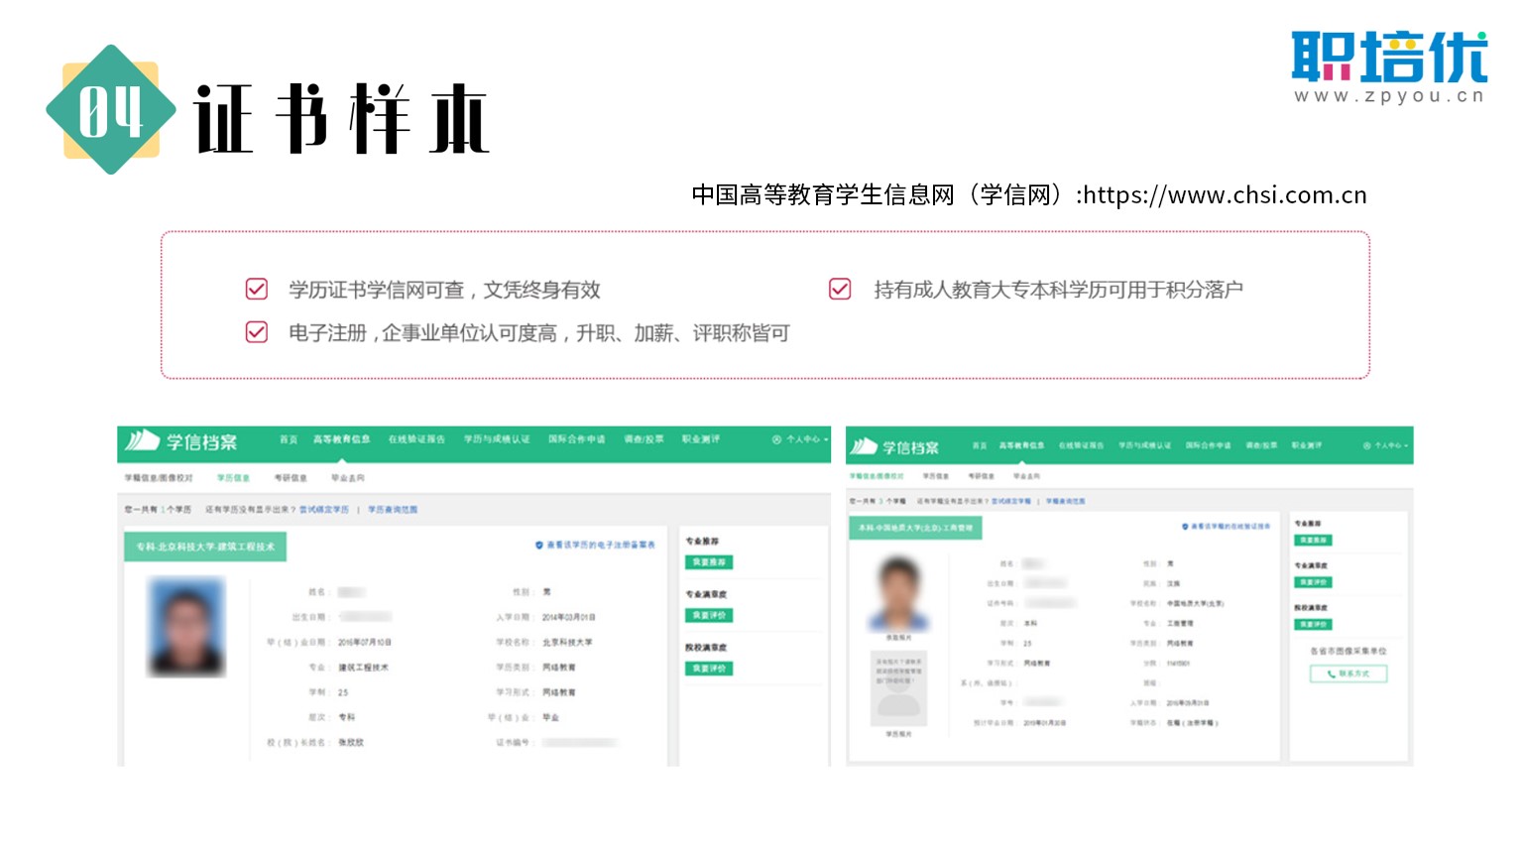Click the blurred ID photo in the left screenshot
The height and width of the screenshot is (857, 1523).
(x=186, y=627)
